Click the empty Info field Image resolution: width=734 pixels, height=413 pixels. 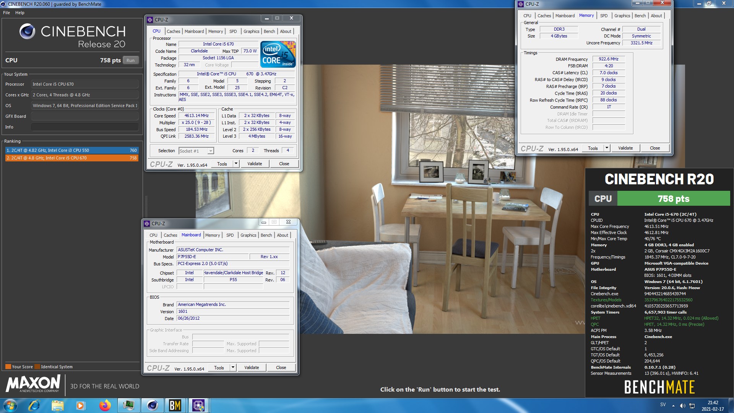(x=85, y=127)
